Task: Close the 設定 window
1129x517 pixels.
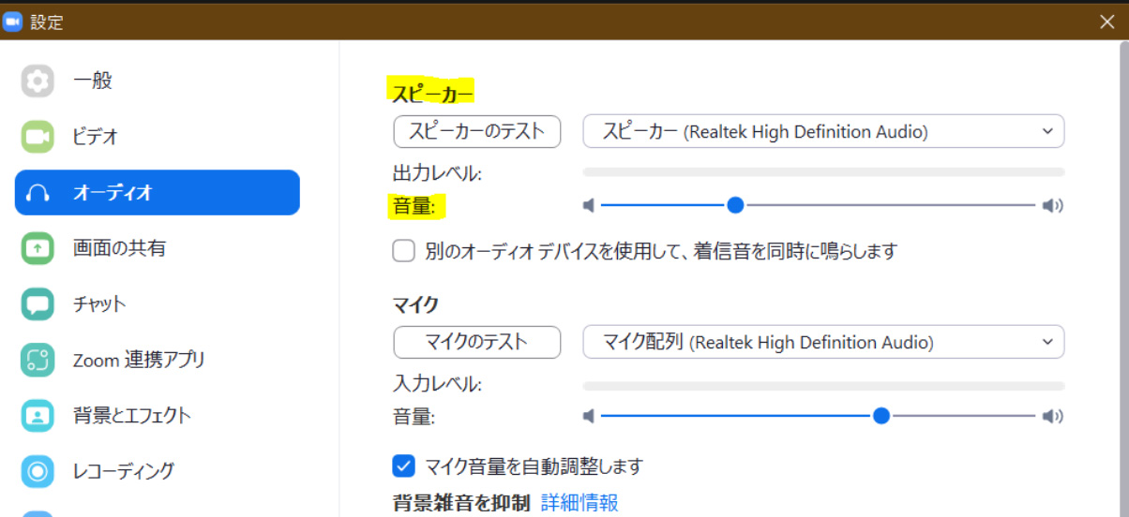Action: (x=1107, y=22)
